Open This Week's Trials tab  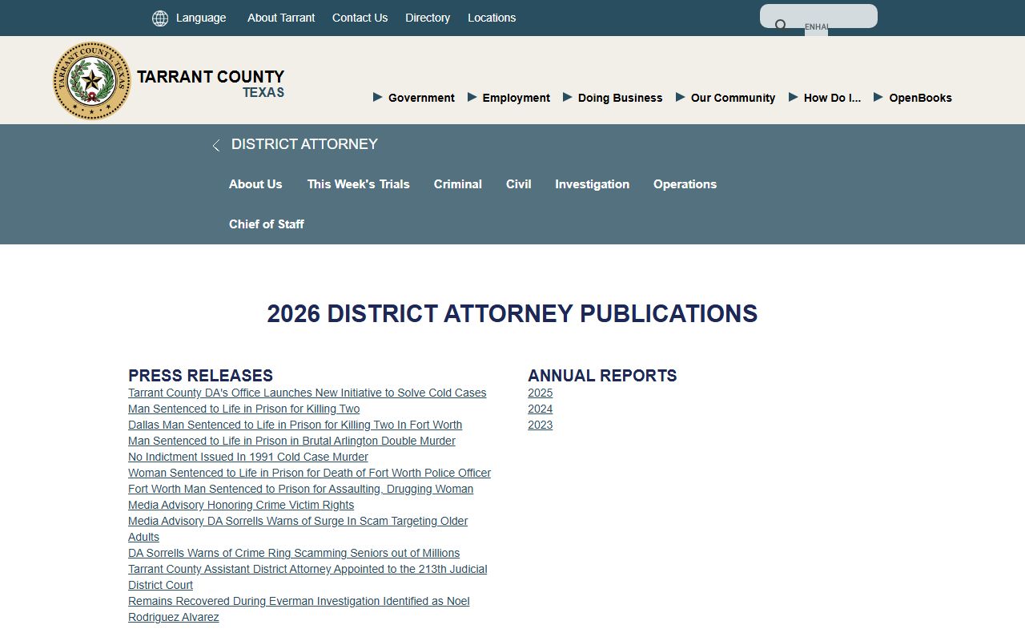358,184
